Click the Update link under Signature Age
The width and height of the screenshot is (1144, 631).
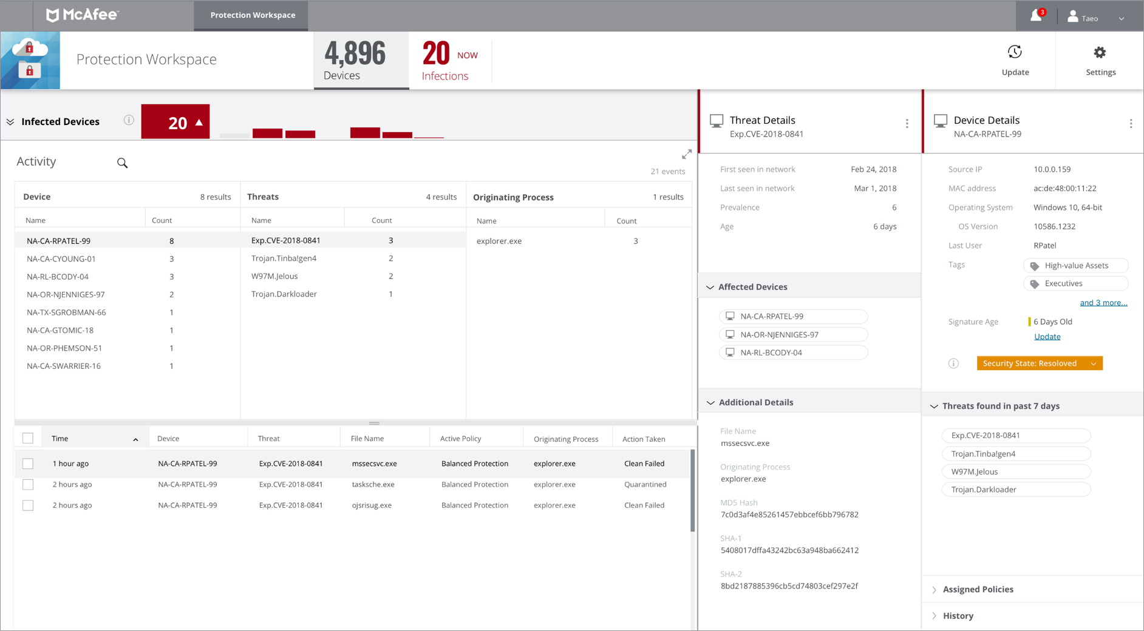click(1047, 336)
